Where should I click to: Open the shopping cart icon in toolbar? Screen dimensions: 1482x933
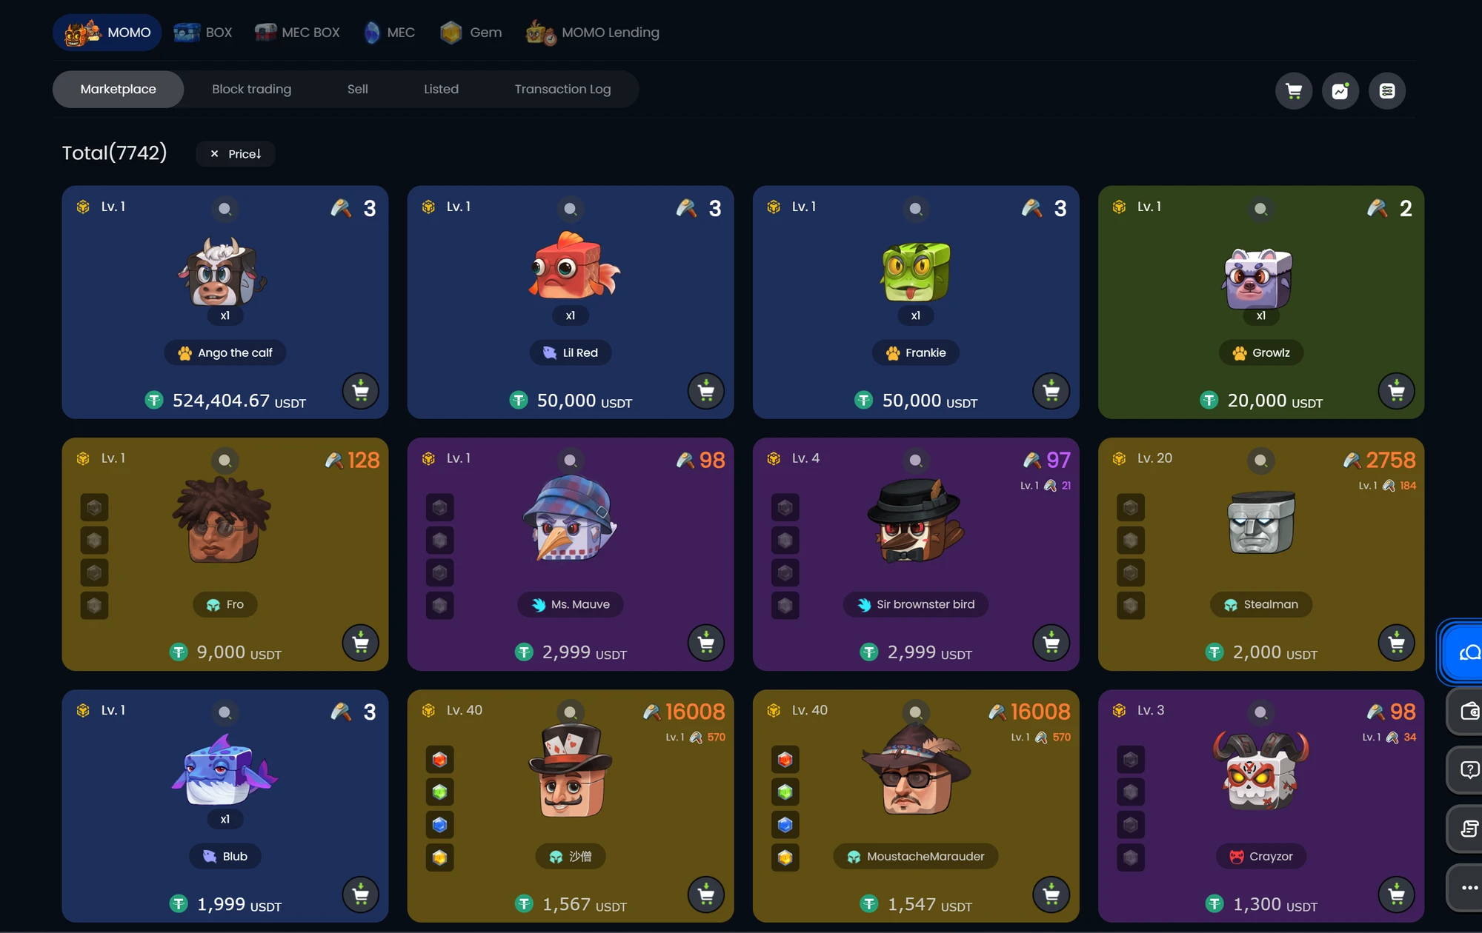point(1294,90)
